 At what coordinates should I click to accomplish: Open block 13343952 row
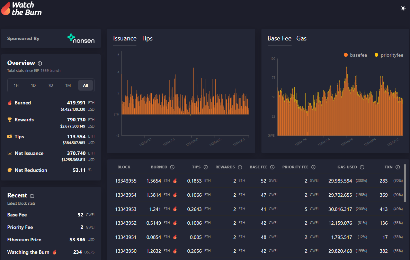click(x=258, y=223)
